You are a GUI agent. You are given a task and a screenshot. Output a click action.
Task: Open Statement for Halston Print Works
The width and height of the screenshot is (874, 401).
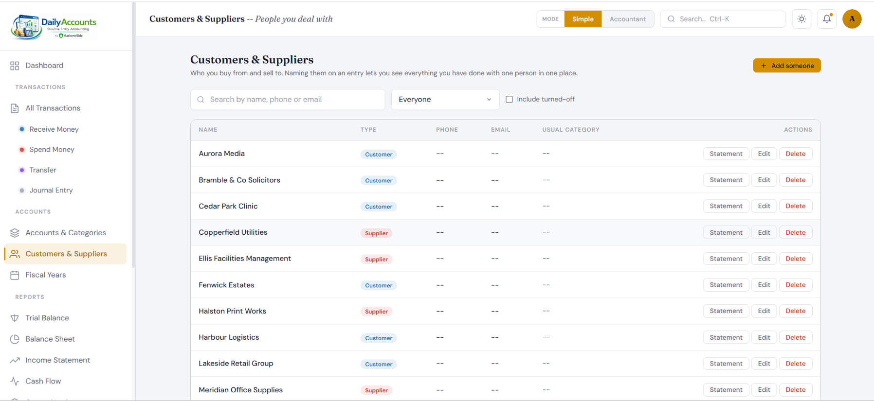[x=726, y=311]
